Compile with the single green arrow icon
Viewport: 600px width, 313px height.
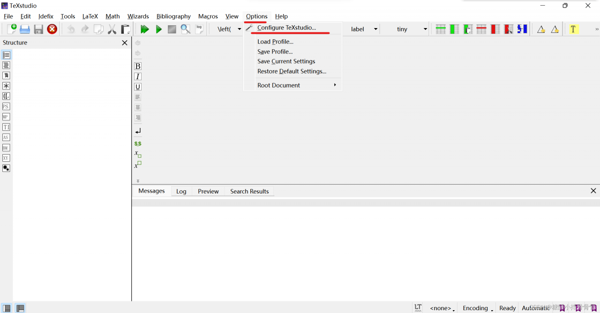tap(158, 29)
